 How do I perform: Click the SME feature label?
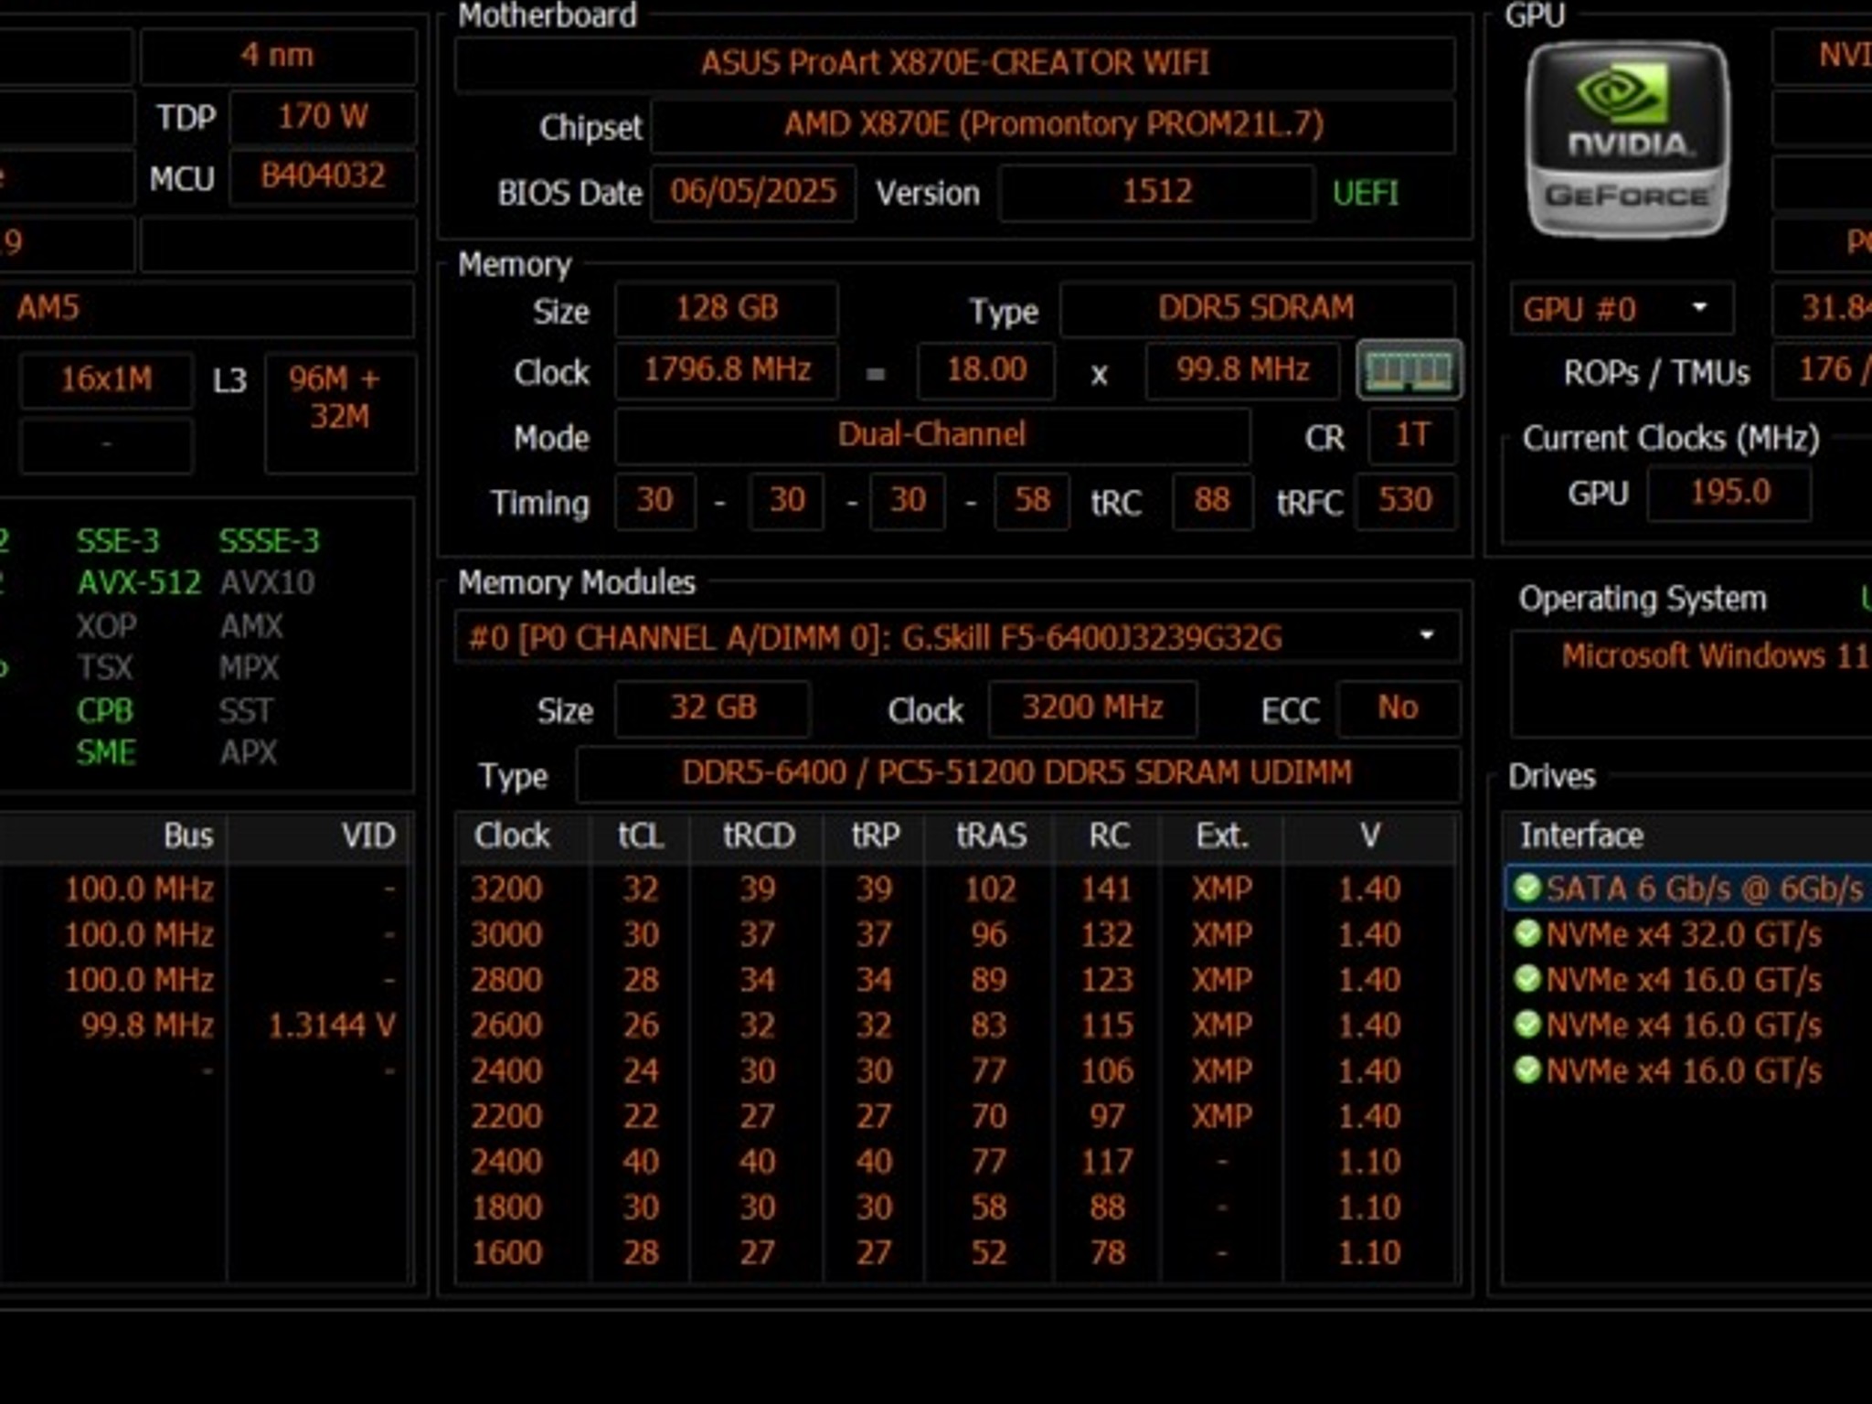pos(106,753)
